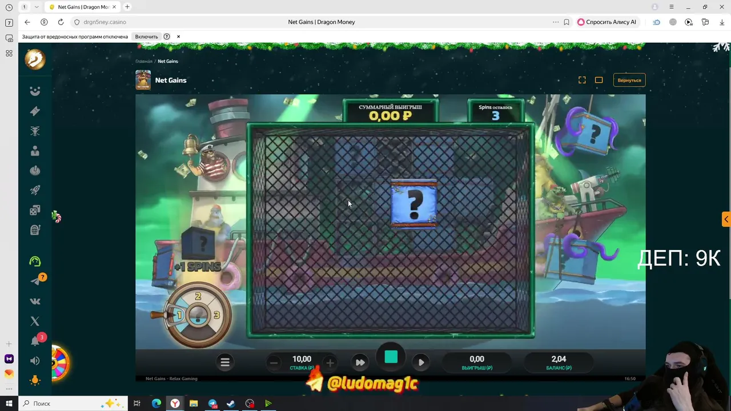Click the Dragon Money logo in sidebar
Screen dimensions: 731x411
click(35, 59)
